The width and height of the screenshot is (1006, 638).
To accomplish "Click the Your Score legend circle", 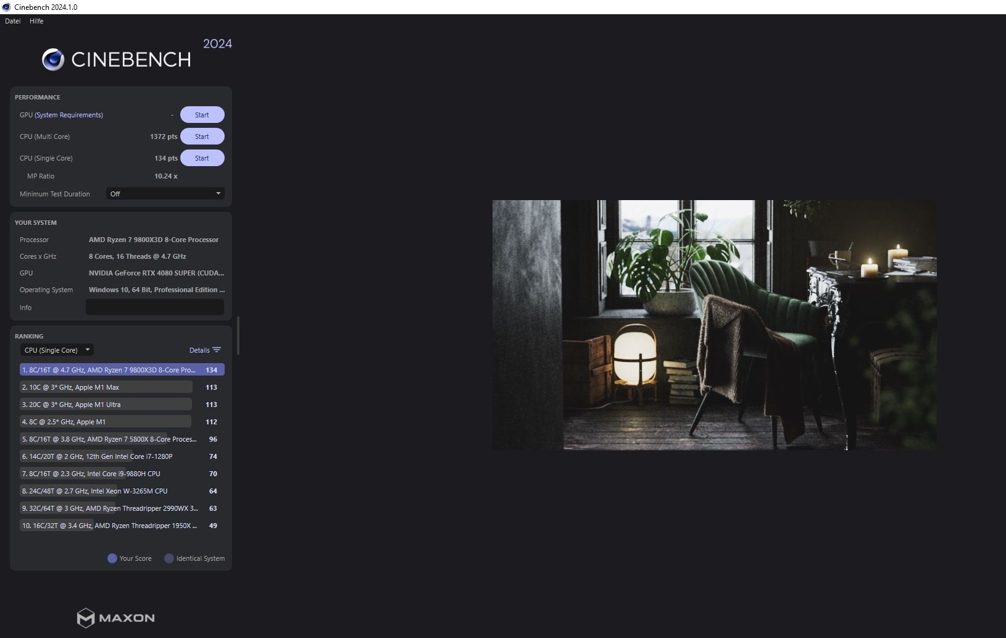I will click(112, 558).
